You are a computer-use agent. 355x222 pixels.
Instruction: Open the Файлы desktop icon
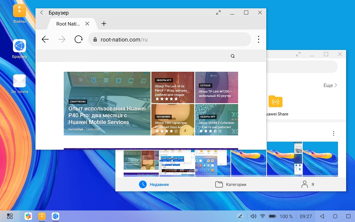click(19, 13)
